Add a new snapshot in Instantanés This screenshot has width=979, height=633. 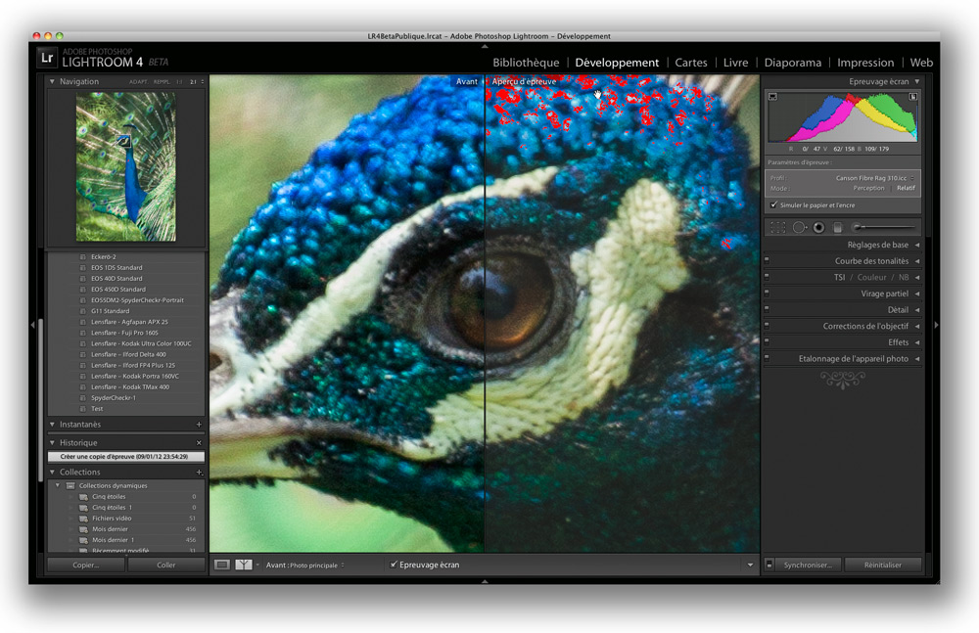[x=199, y=425]
